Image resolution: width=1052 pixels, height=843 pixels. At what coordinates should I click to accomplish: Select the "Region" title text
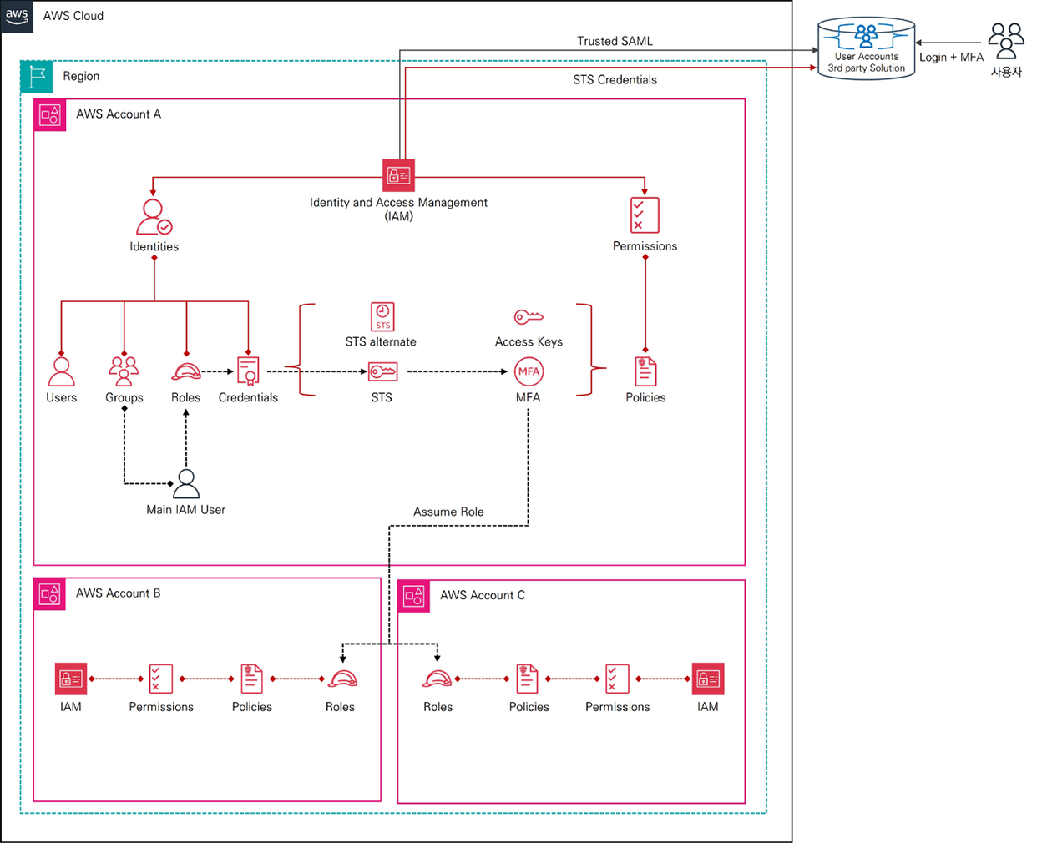coord(81,76)
